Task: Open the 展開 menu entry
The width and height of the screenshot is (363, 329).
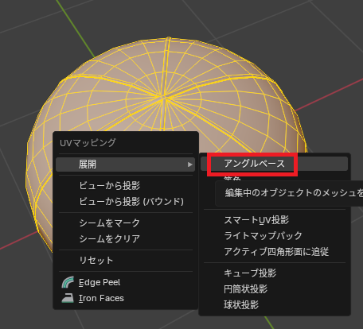Action: [126, 164]
